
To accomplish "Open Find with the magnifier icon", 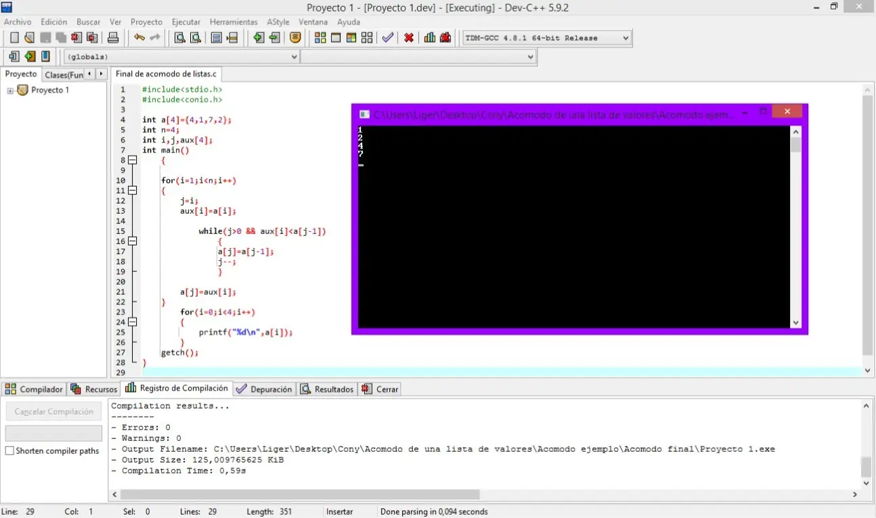I will click(x=179, y=38).
